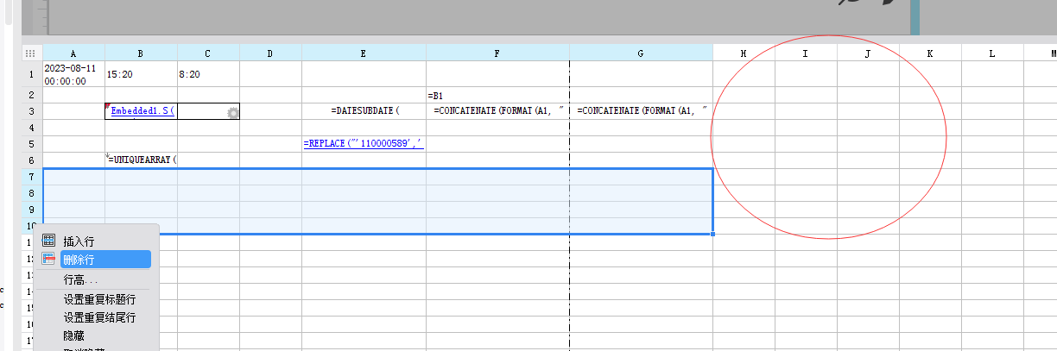1057x351 pixels.
Task: Click the gear icon in cell C3
Action: tap(232, 112)
